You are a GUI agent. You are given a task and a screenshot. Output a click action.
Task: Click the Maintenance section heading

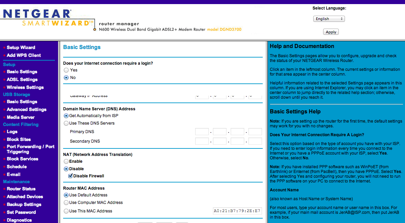coord(16,181)
